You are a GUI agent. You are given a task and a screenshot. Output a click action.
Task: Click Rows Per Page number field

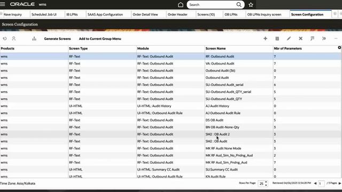[x=261, y=183]
